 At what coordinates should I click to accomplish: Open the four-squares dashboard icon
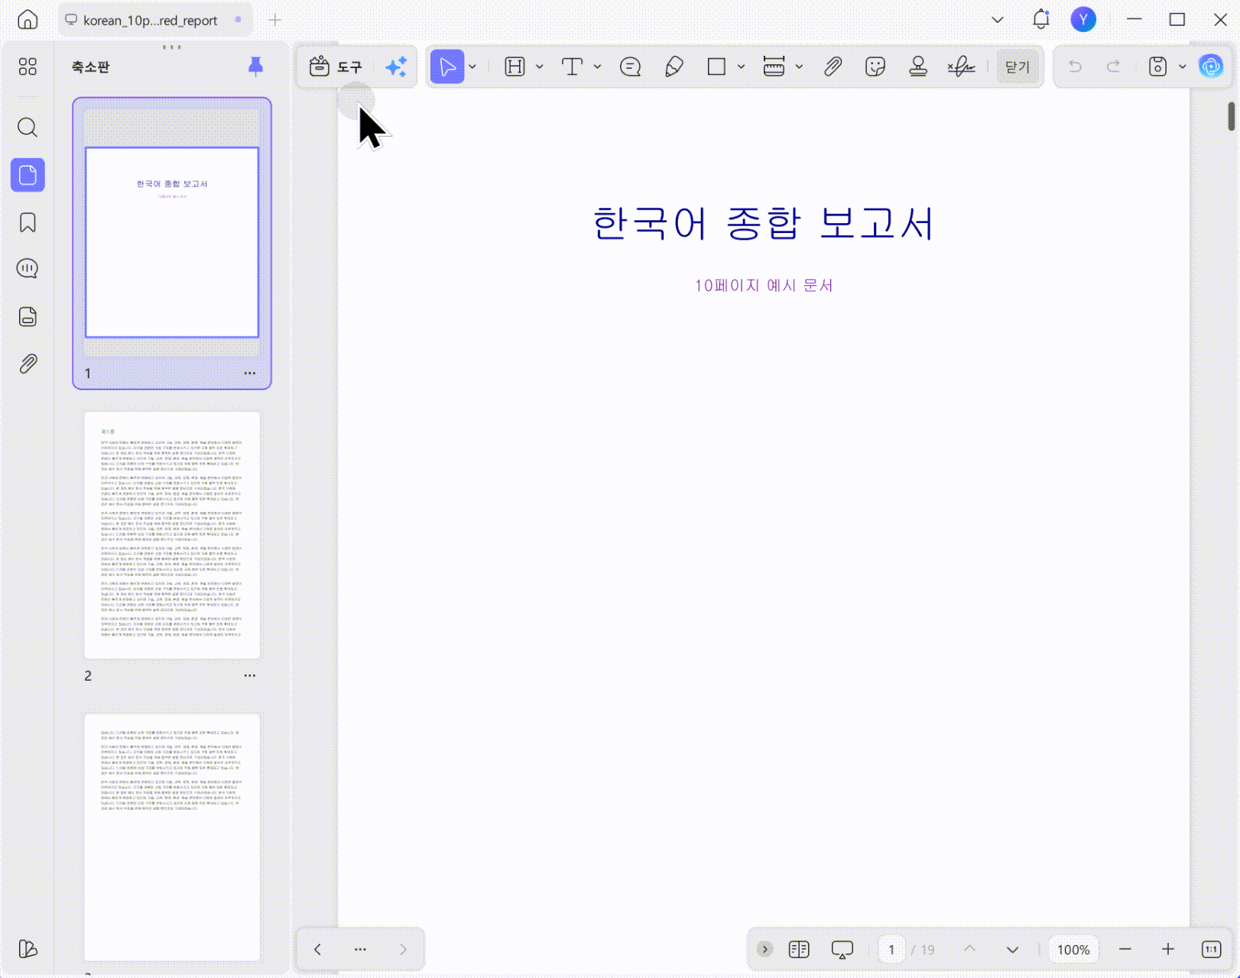pos(28,67)
